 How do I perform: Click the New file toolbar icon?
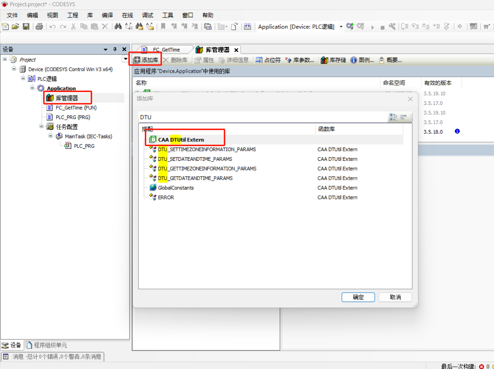click(5, 26)
